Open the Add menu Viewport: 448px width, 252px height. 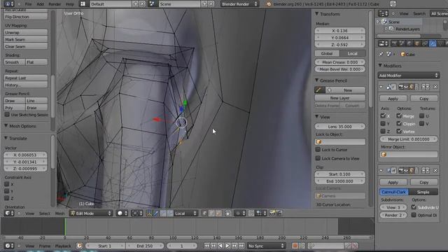(x=41, y=4)
